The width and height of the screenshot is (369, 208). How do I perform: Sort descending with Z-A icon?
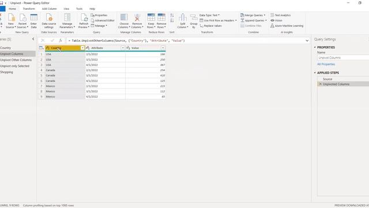(x=172, y=21)
